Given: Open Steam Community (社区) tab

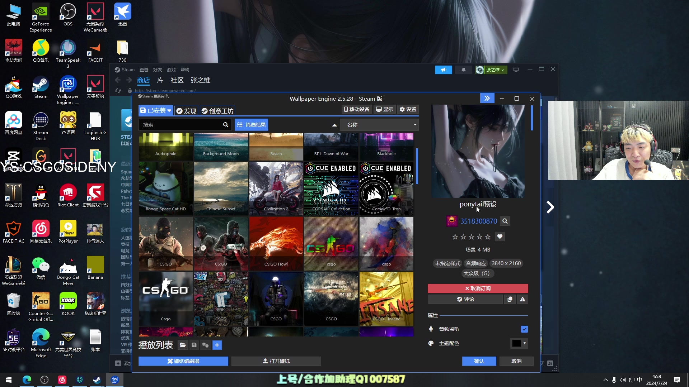Looking at the screenshot, I should [x=177, y=80].
